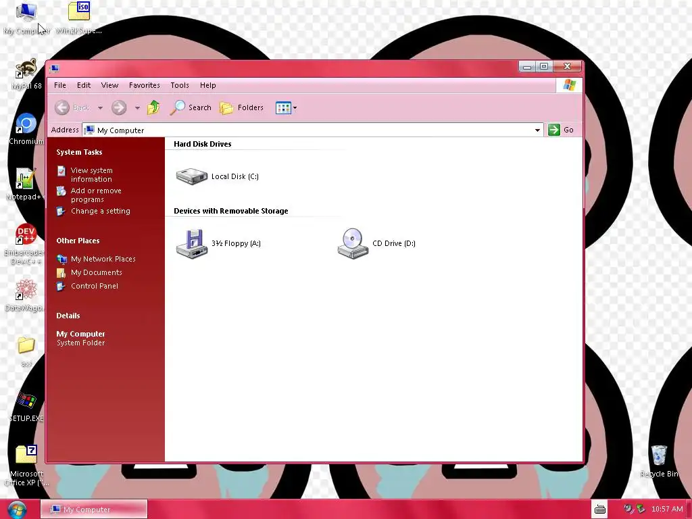Open the Favorites menu
This screenshot has height=519, width=692.
[x=145, y=85]
